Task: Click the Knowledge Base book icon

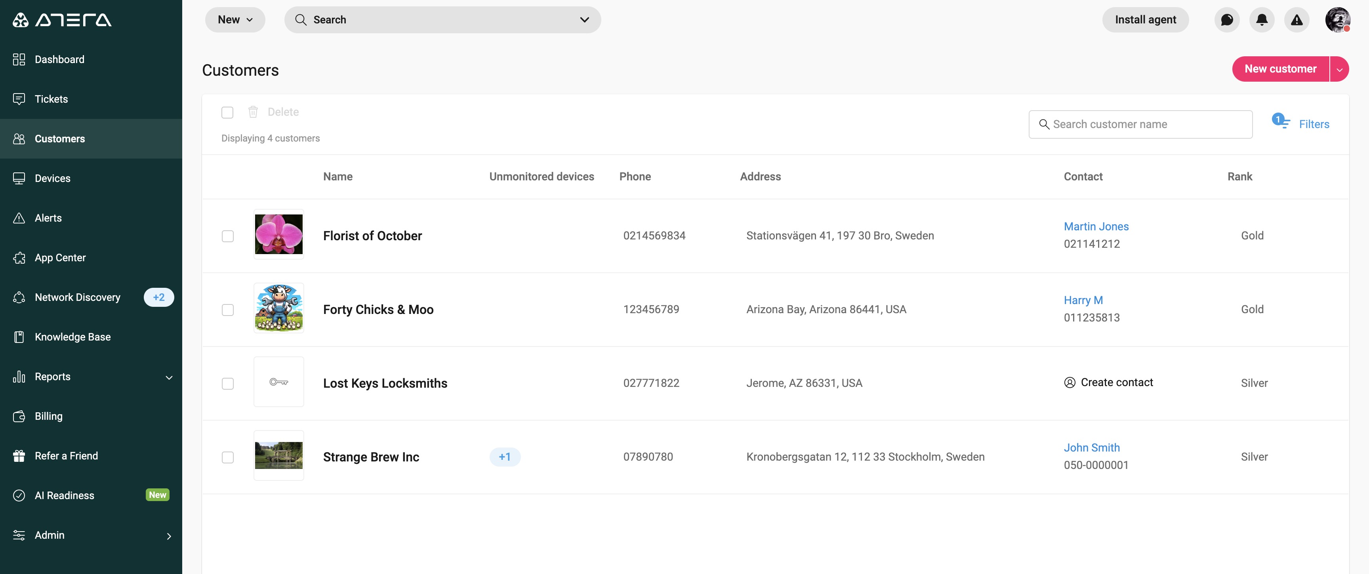Action: (19, 337)
